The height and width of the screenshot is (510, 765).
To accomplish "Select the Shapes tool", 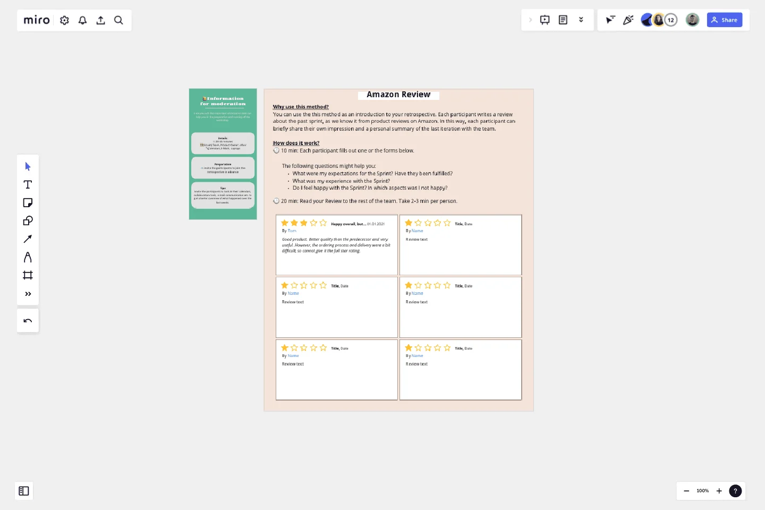I will 28,220.
